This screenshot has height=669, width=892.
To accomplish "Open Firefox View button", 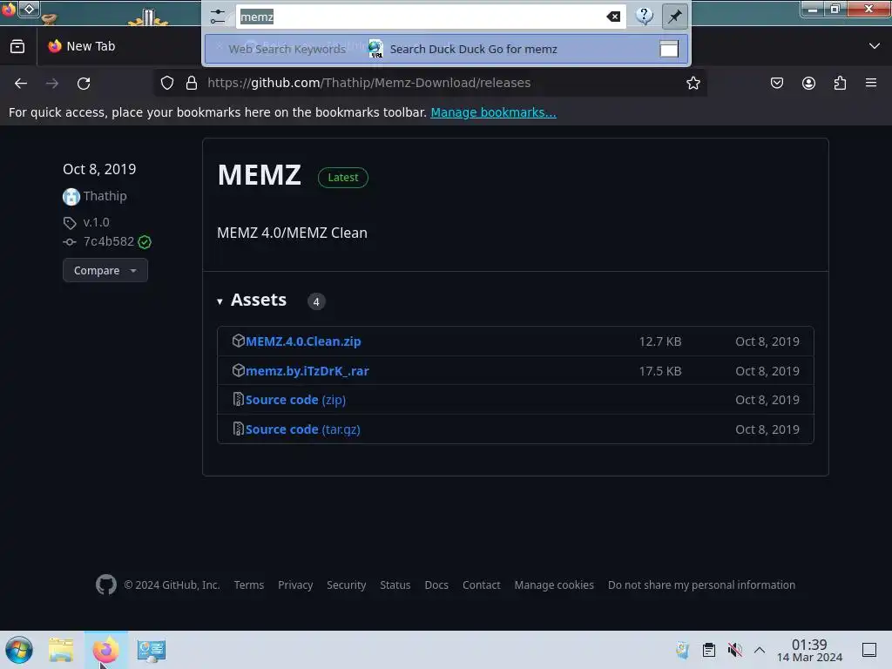I will click(x=17, y=46).
